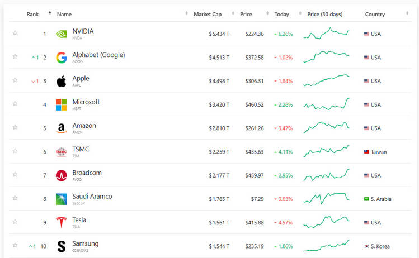Click the Saudi Aramco logo icon
The image size is (419, 258).
pyautogui.click(x=62, y=199)
